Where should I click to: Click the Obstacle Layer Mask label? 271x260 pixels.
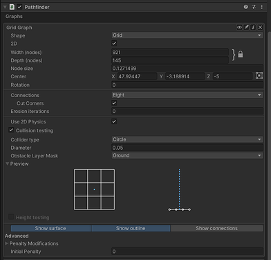tap(35, 156)
